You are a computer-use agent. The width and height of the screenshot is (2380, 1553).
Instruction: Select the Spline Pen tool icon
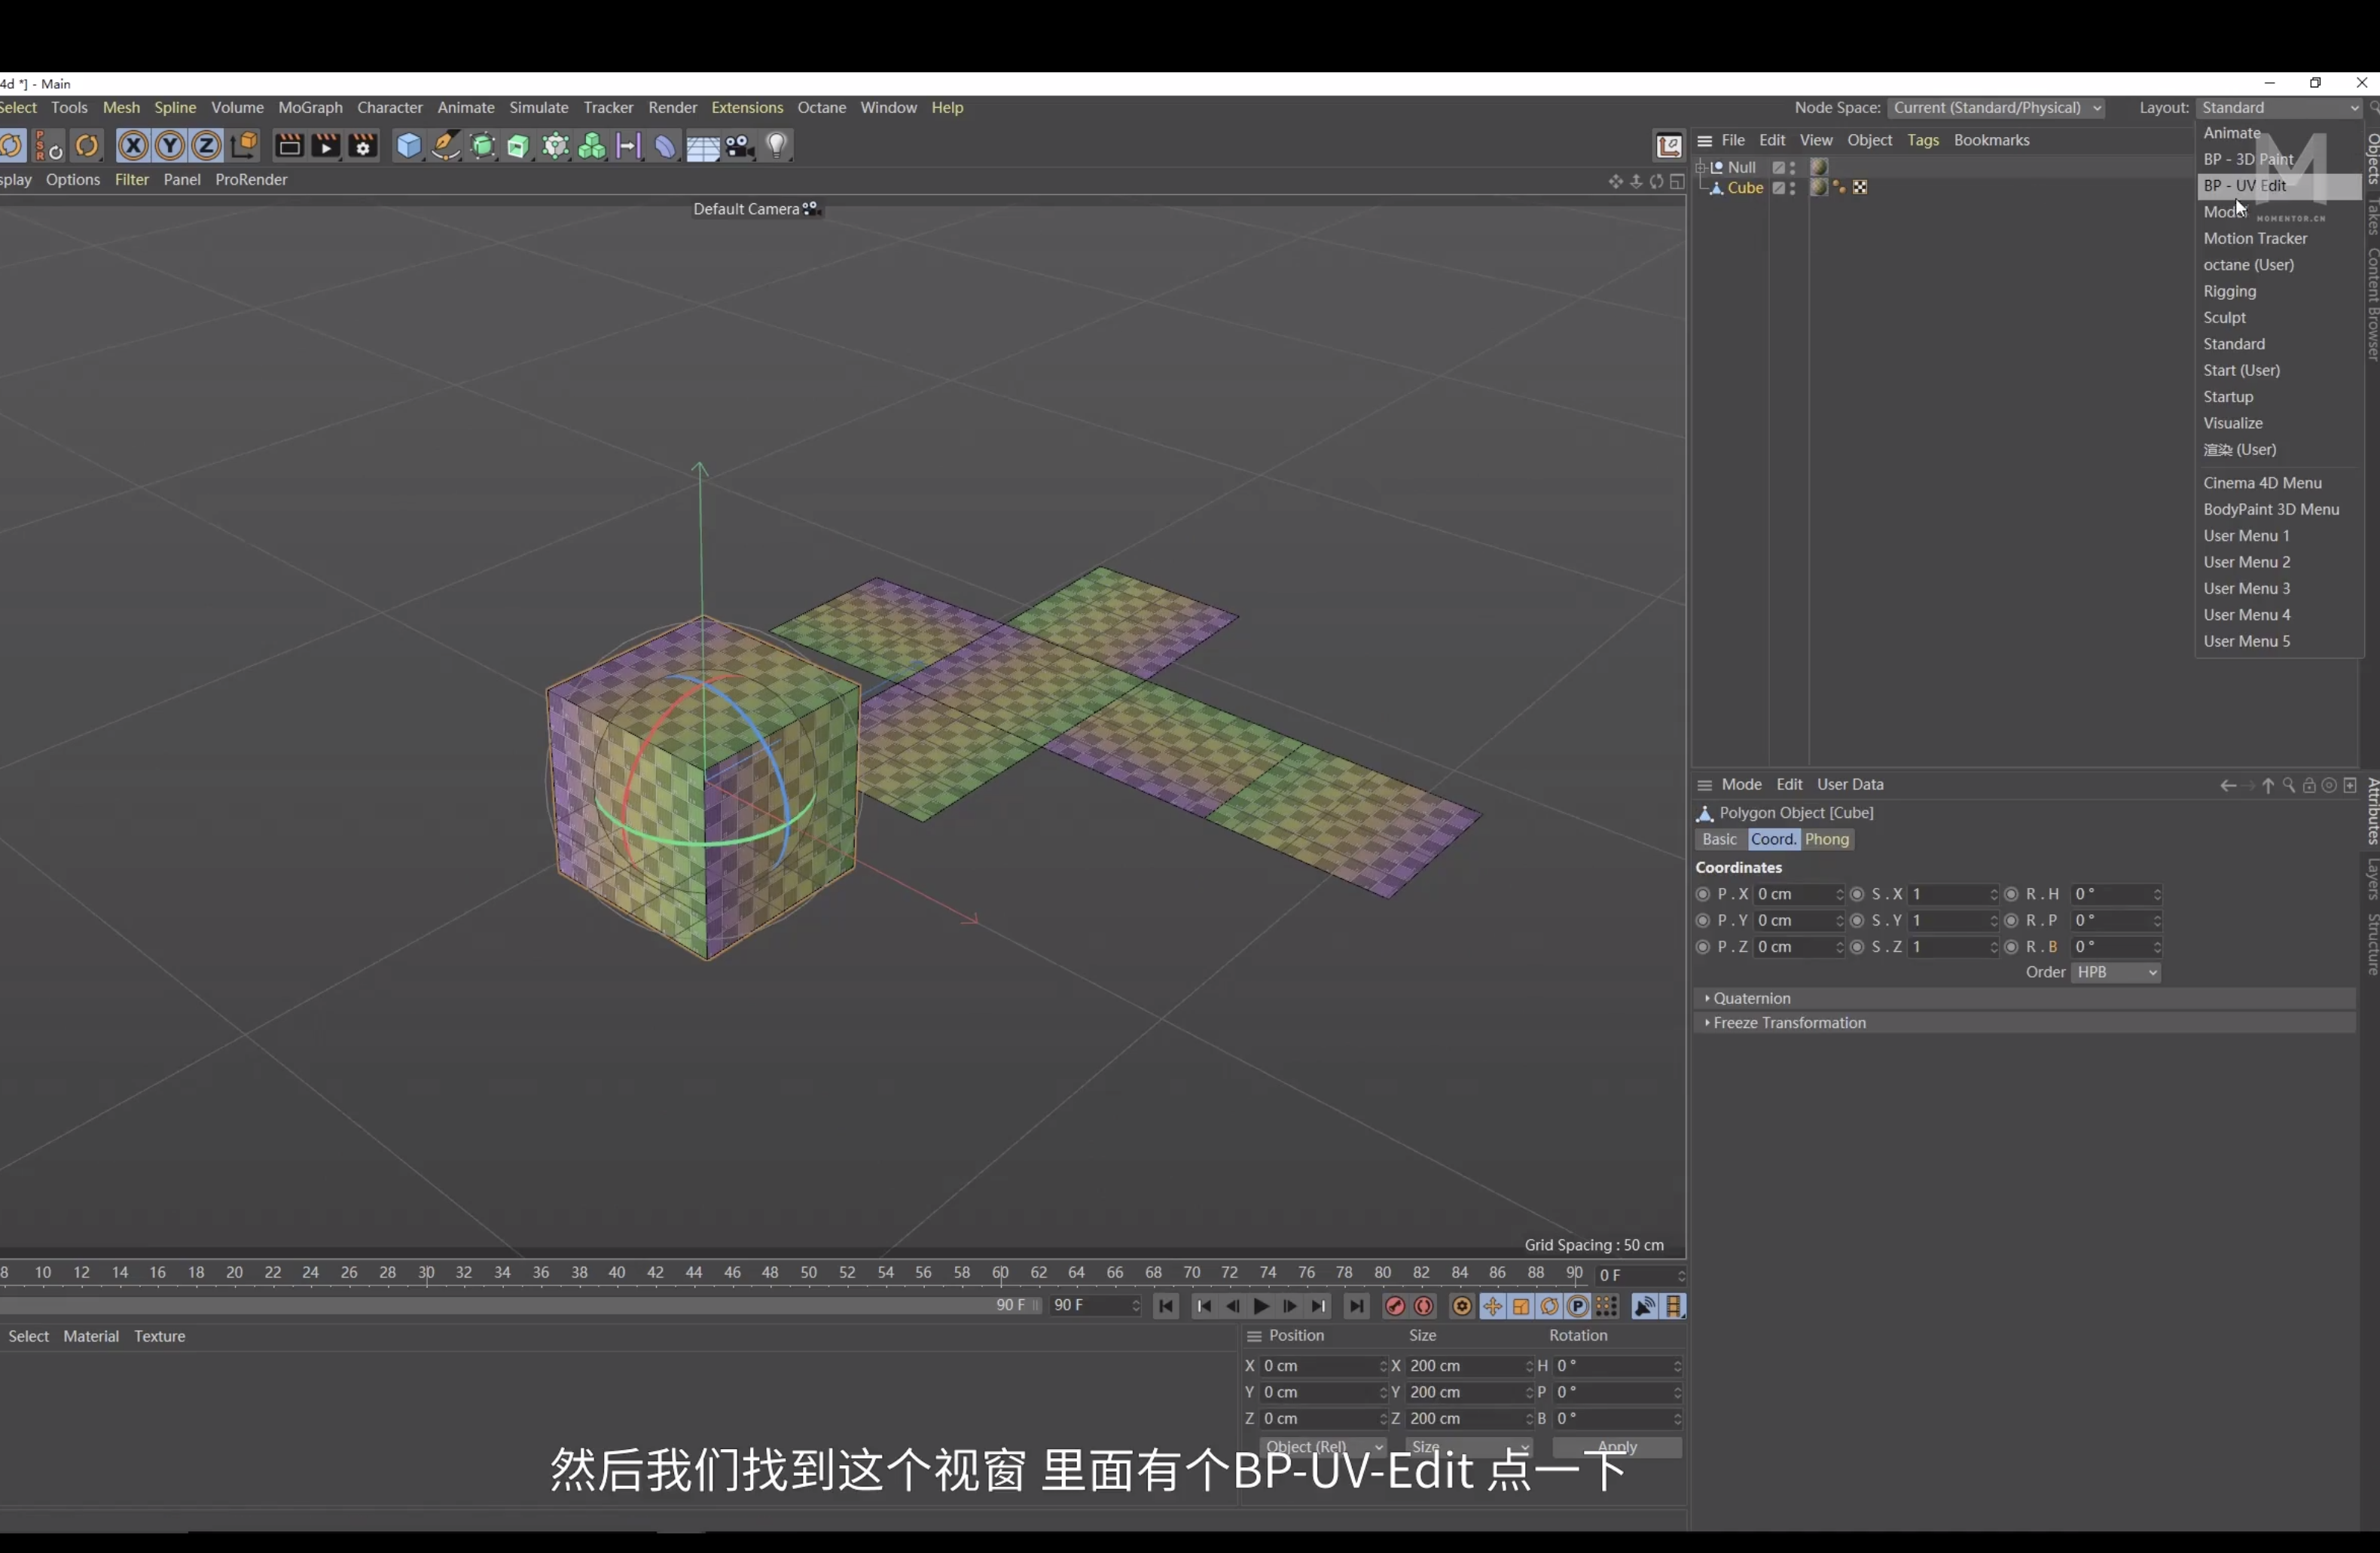point(446,146)
